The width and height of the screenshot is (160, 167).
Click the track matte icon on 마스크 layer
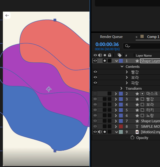click(x=142, y=94)
